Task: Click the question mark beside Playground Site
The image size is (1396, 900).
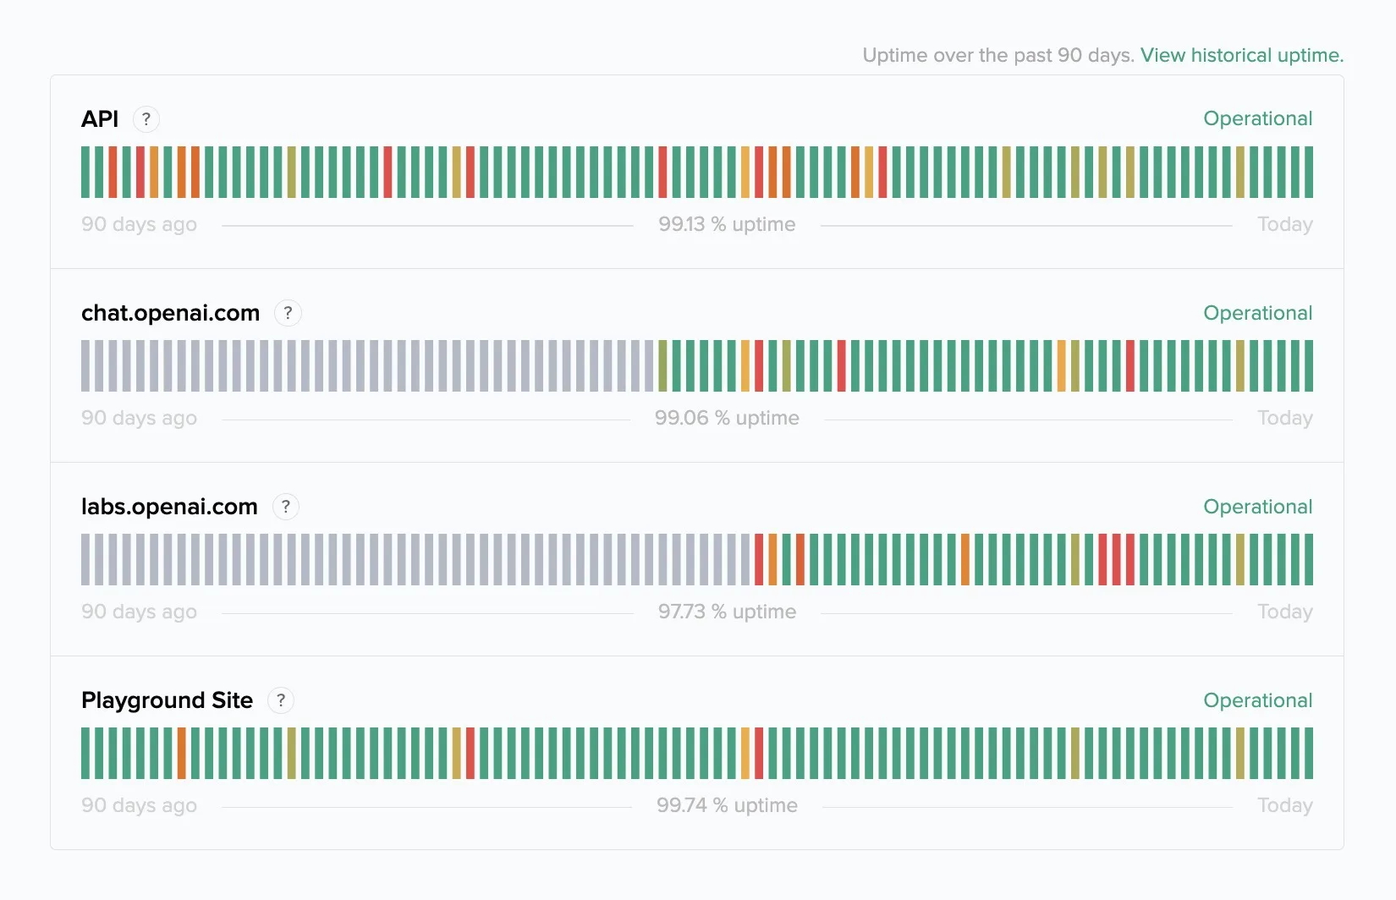Action: point(281,700)
